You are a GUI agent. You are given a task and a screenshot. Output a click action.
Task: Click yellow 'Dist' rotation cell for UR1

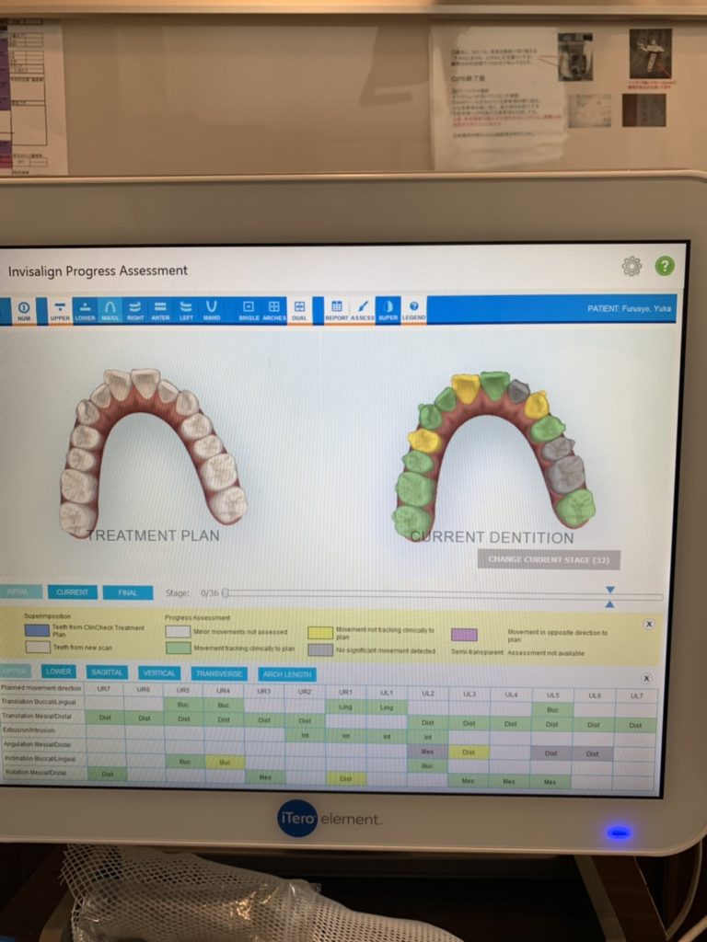coord(346,778)
